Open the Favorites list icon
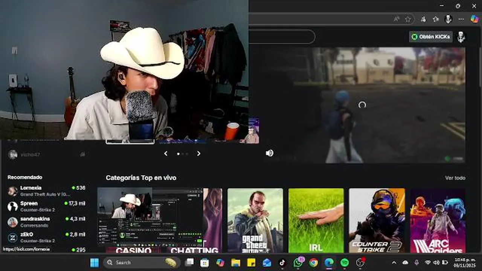The image size is (482, 271). [436, 19]
